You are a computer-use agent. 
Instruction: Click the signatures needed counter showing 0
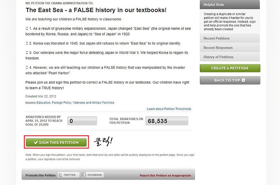[82, 121]
